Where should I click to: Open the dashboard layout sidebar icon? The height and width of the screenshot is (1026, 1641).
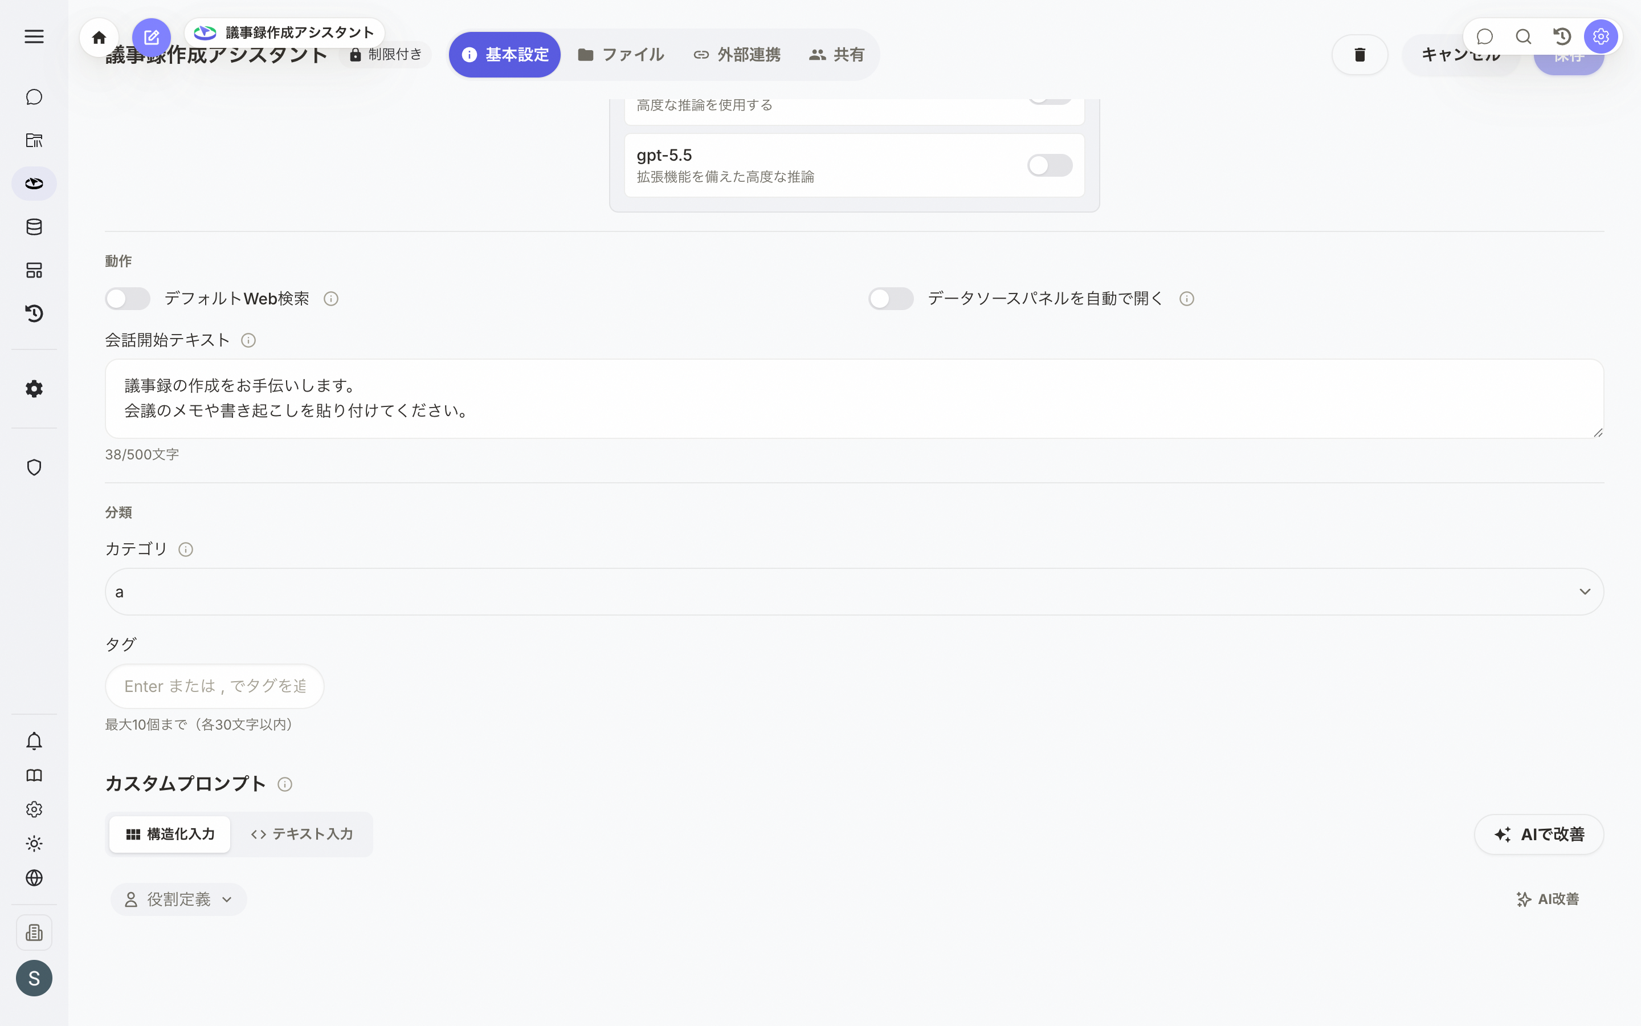[x=34, y=270]
